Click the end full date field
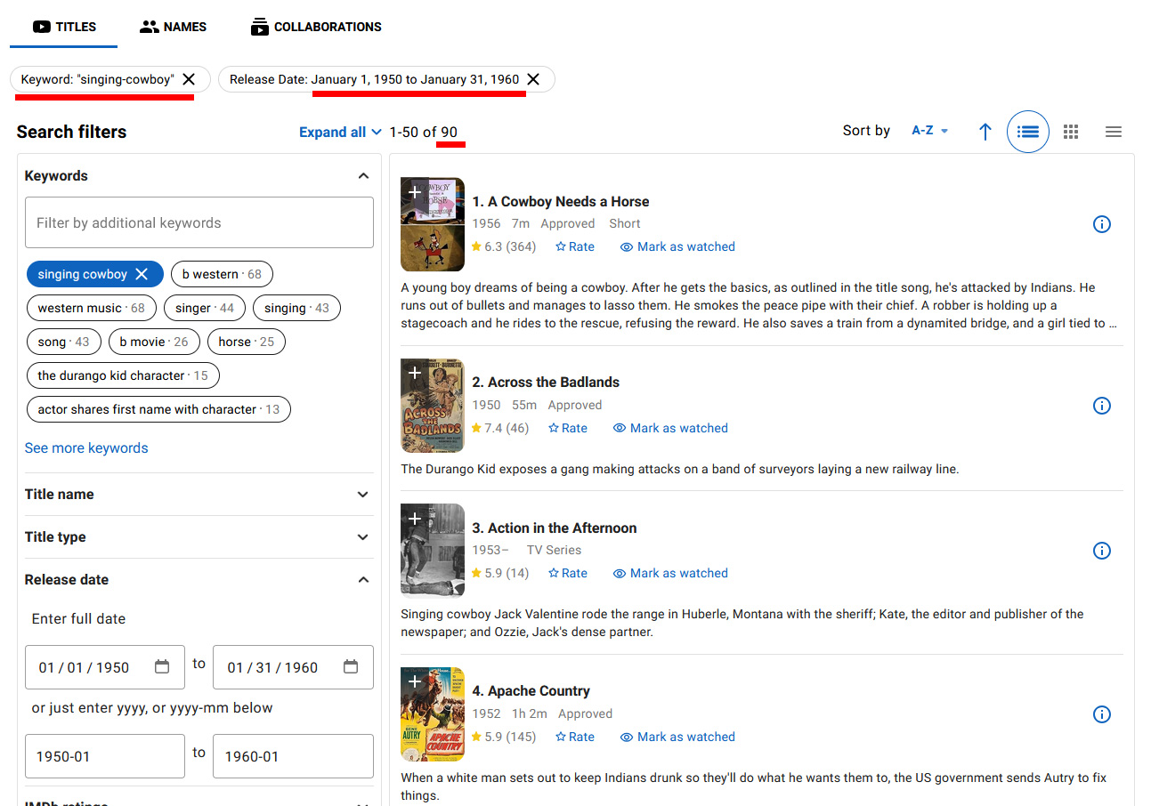The image size is (1151, 806). tap(293, 667)
